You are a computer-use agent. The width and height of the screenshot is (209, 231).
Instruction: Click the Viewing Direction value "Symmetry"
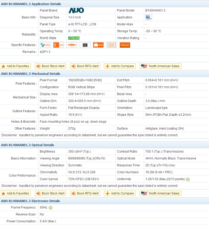[75, 165]
